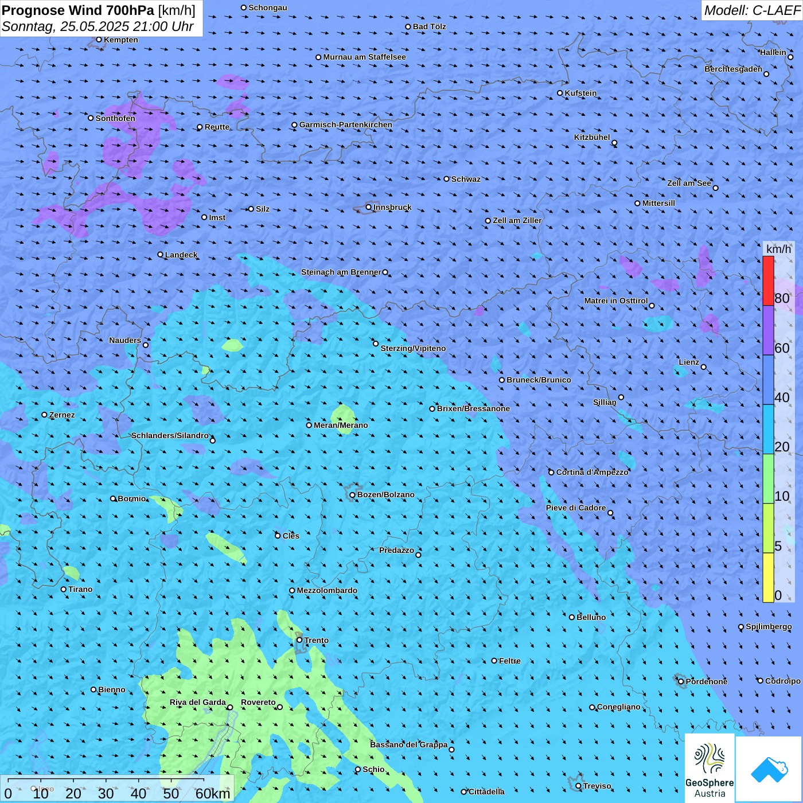This screenshot has width=803, height=803.
Task: Click the 'Zernez' label
Action: tap(62, 415)
